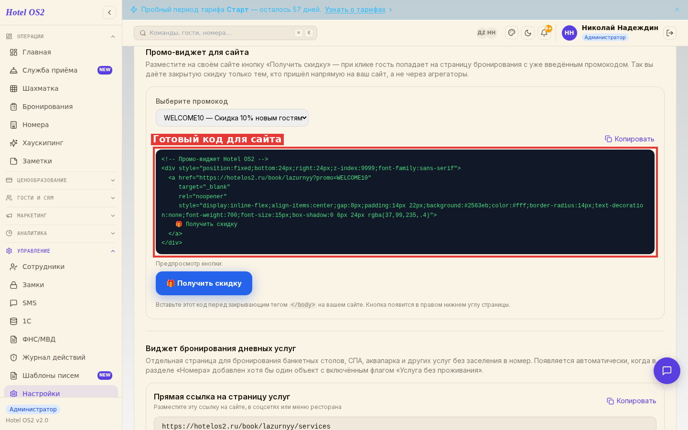Open Шаблоны писем
688x430 pixels.
tap(60, 376)
